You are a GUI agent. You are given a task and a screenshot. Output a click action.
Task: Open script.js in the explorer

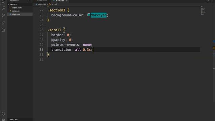[16, 11]
